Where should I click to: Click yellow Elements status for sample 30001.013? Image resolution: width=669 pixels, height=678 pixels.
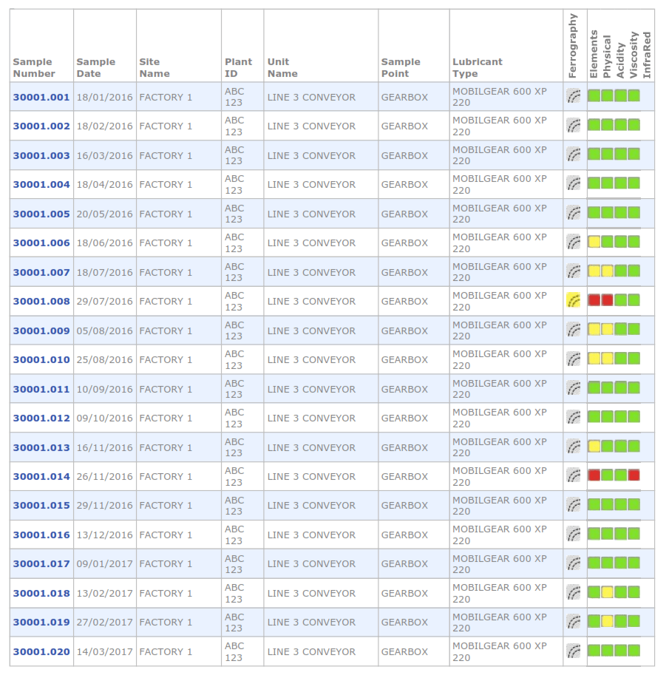[594, 446]
